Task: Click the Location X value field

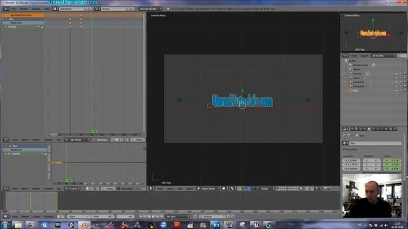Action: (351, 160)
